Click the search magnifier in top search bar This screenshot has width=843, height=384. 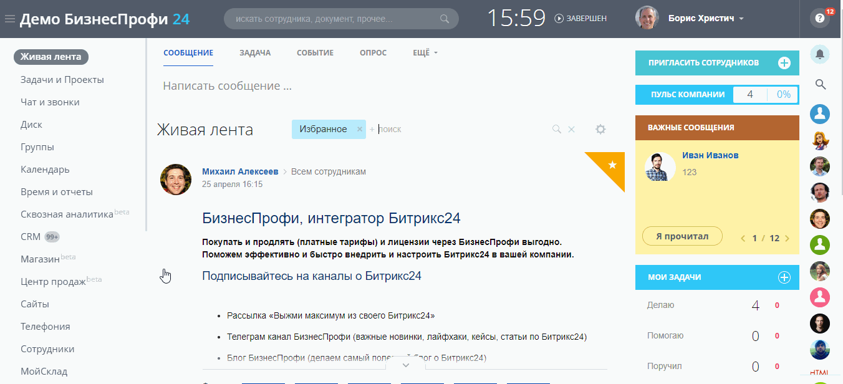445,19
